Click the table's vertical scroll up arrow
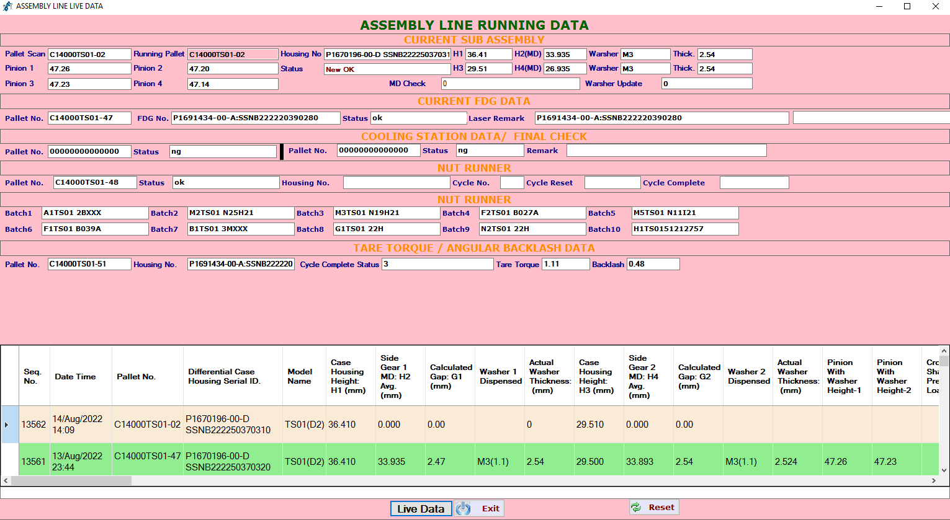This screenshot has width=950, height=520. (944, 351)
